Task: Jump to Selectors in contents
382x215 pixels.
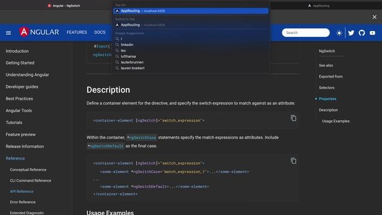Action: pyautogui.click(x=326, y=88)
